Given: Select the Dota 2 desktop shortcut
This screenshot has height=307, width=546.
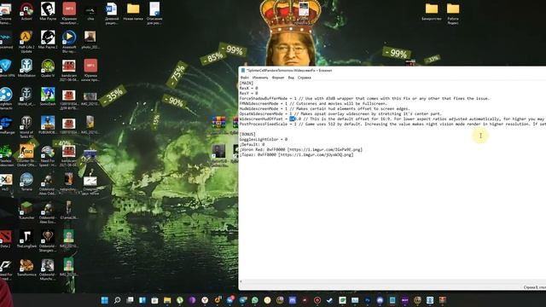Looking at the screenshot, I should [x=5, y=239].
